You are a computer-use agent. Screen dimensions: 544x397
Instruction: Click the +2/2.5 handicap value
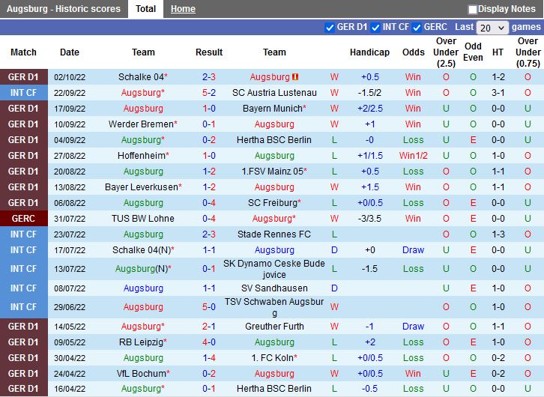click(370, 109)
